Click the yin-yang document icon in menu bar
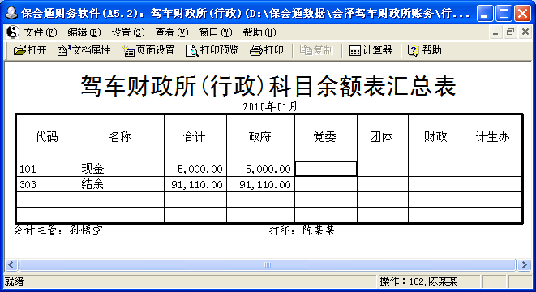Viewport: 536px width, 292px height. tap(13, 32)
